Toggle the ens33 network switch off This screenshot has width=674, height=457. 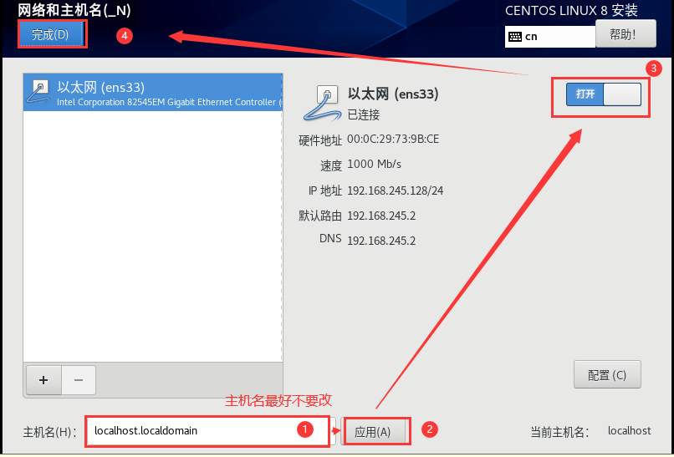click(x=604, y=94)
